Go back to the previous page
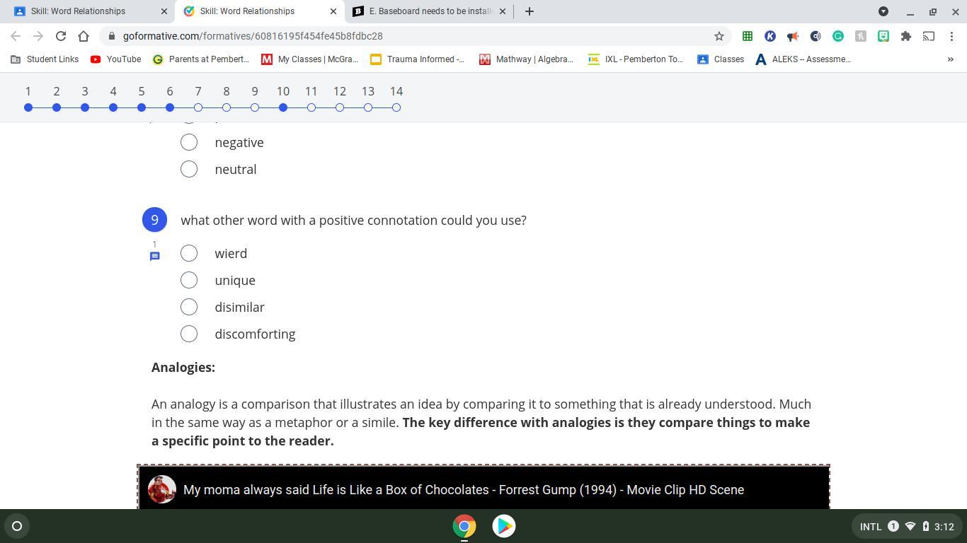 pyautogui.click(x=16, y=36)
